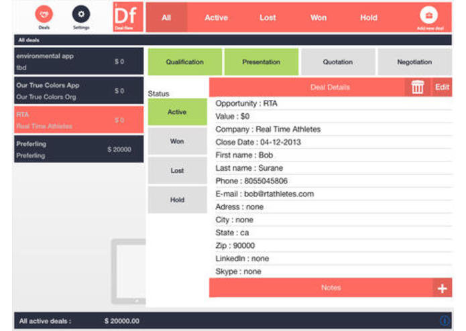Open the info icon in the bottom bar

click(x=445, y=320)
